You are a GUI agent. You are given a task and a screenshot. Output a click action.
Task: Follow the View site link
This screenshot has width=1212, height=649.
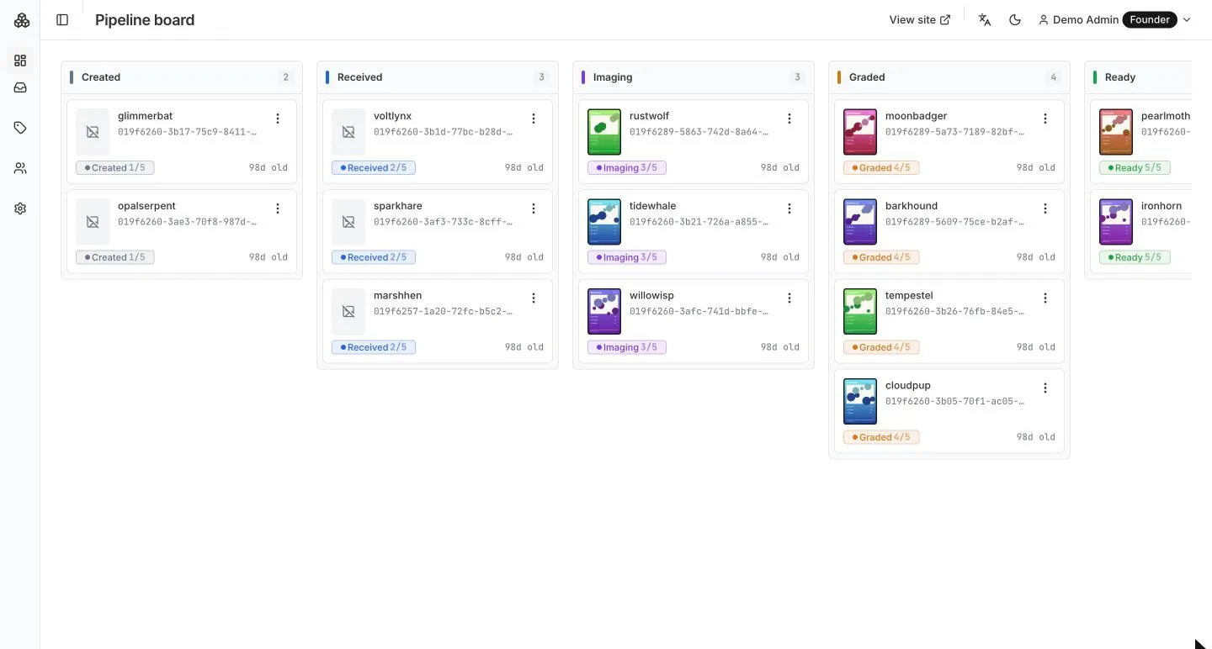[x=920, y=20]
